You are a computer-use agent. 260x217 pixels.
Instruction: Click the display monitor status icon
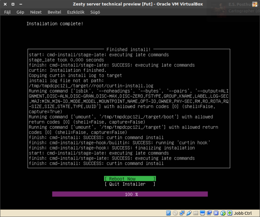pyautogui.click(x=202, y=213)
